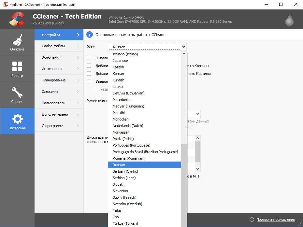303x227 pixels.
Task: Select 'Norwegian' in the dropdown list
Action: pos(145,132)
